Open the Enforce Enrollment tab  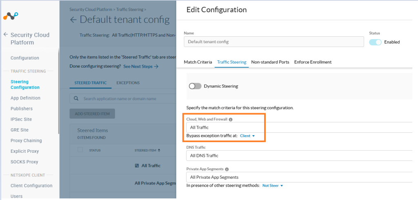[313, 62]
